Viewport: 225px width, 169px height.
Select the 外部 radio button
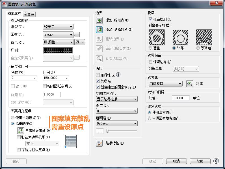click(174, 48)
